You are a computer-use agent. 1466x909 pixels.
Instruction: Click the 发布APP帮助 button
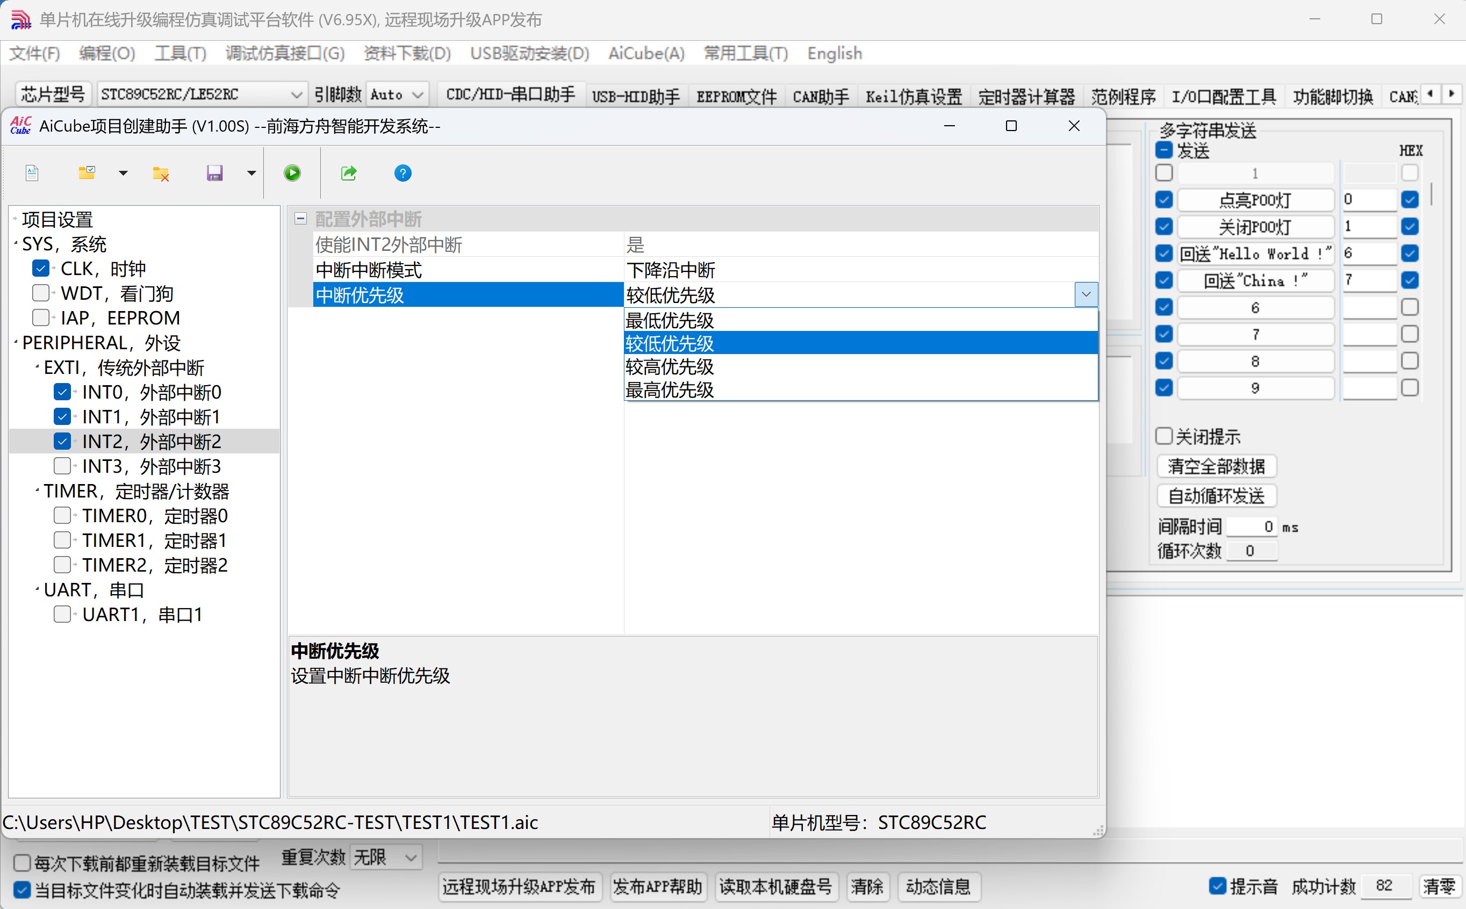tap(658, 887)
